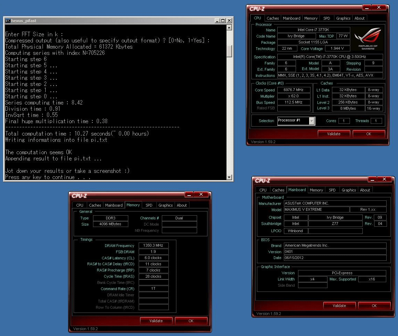Close the CPU-Z Memory window

[201, 195]
